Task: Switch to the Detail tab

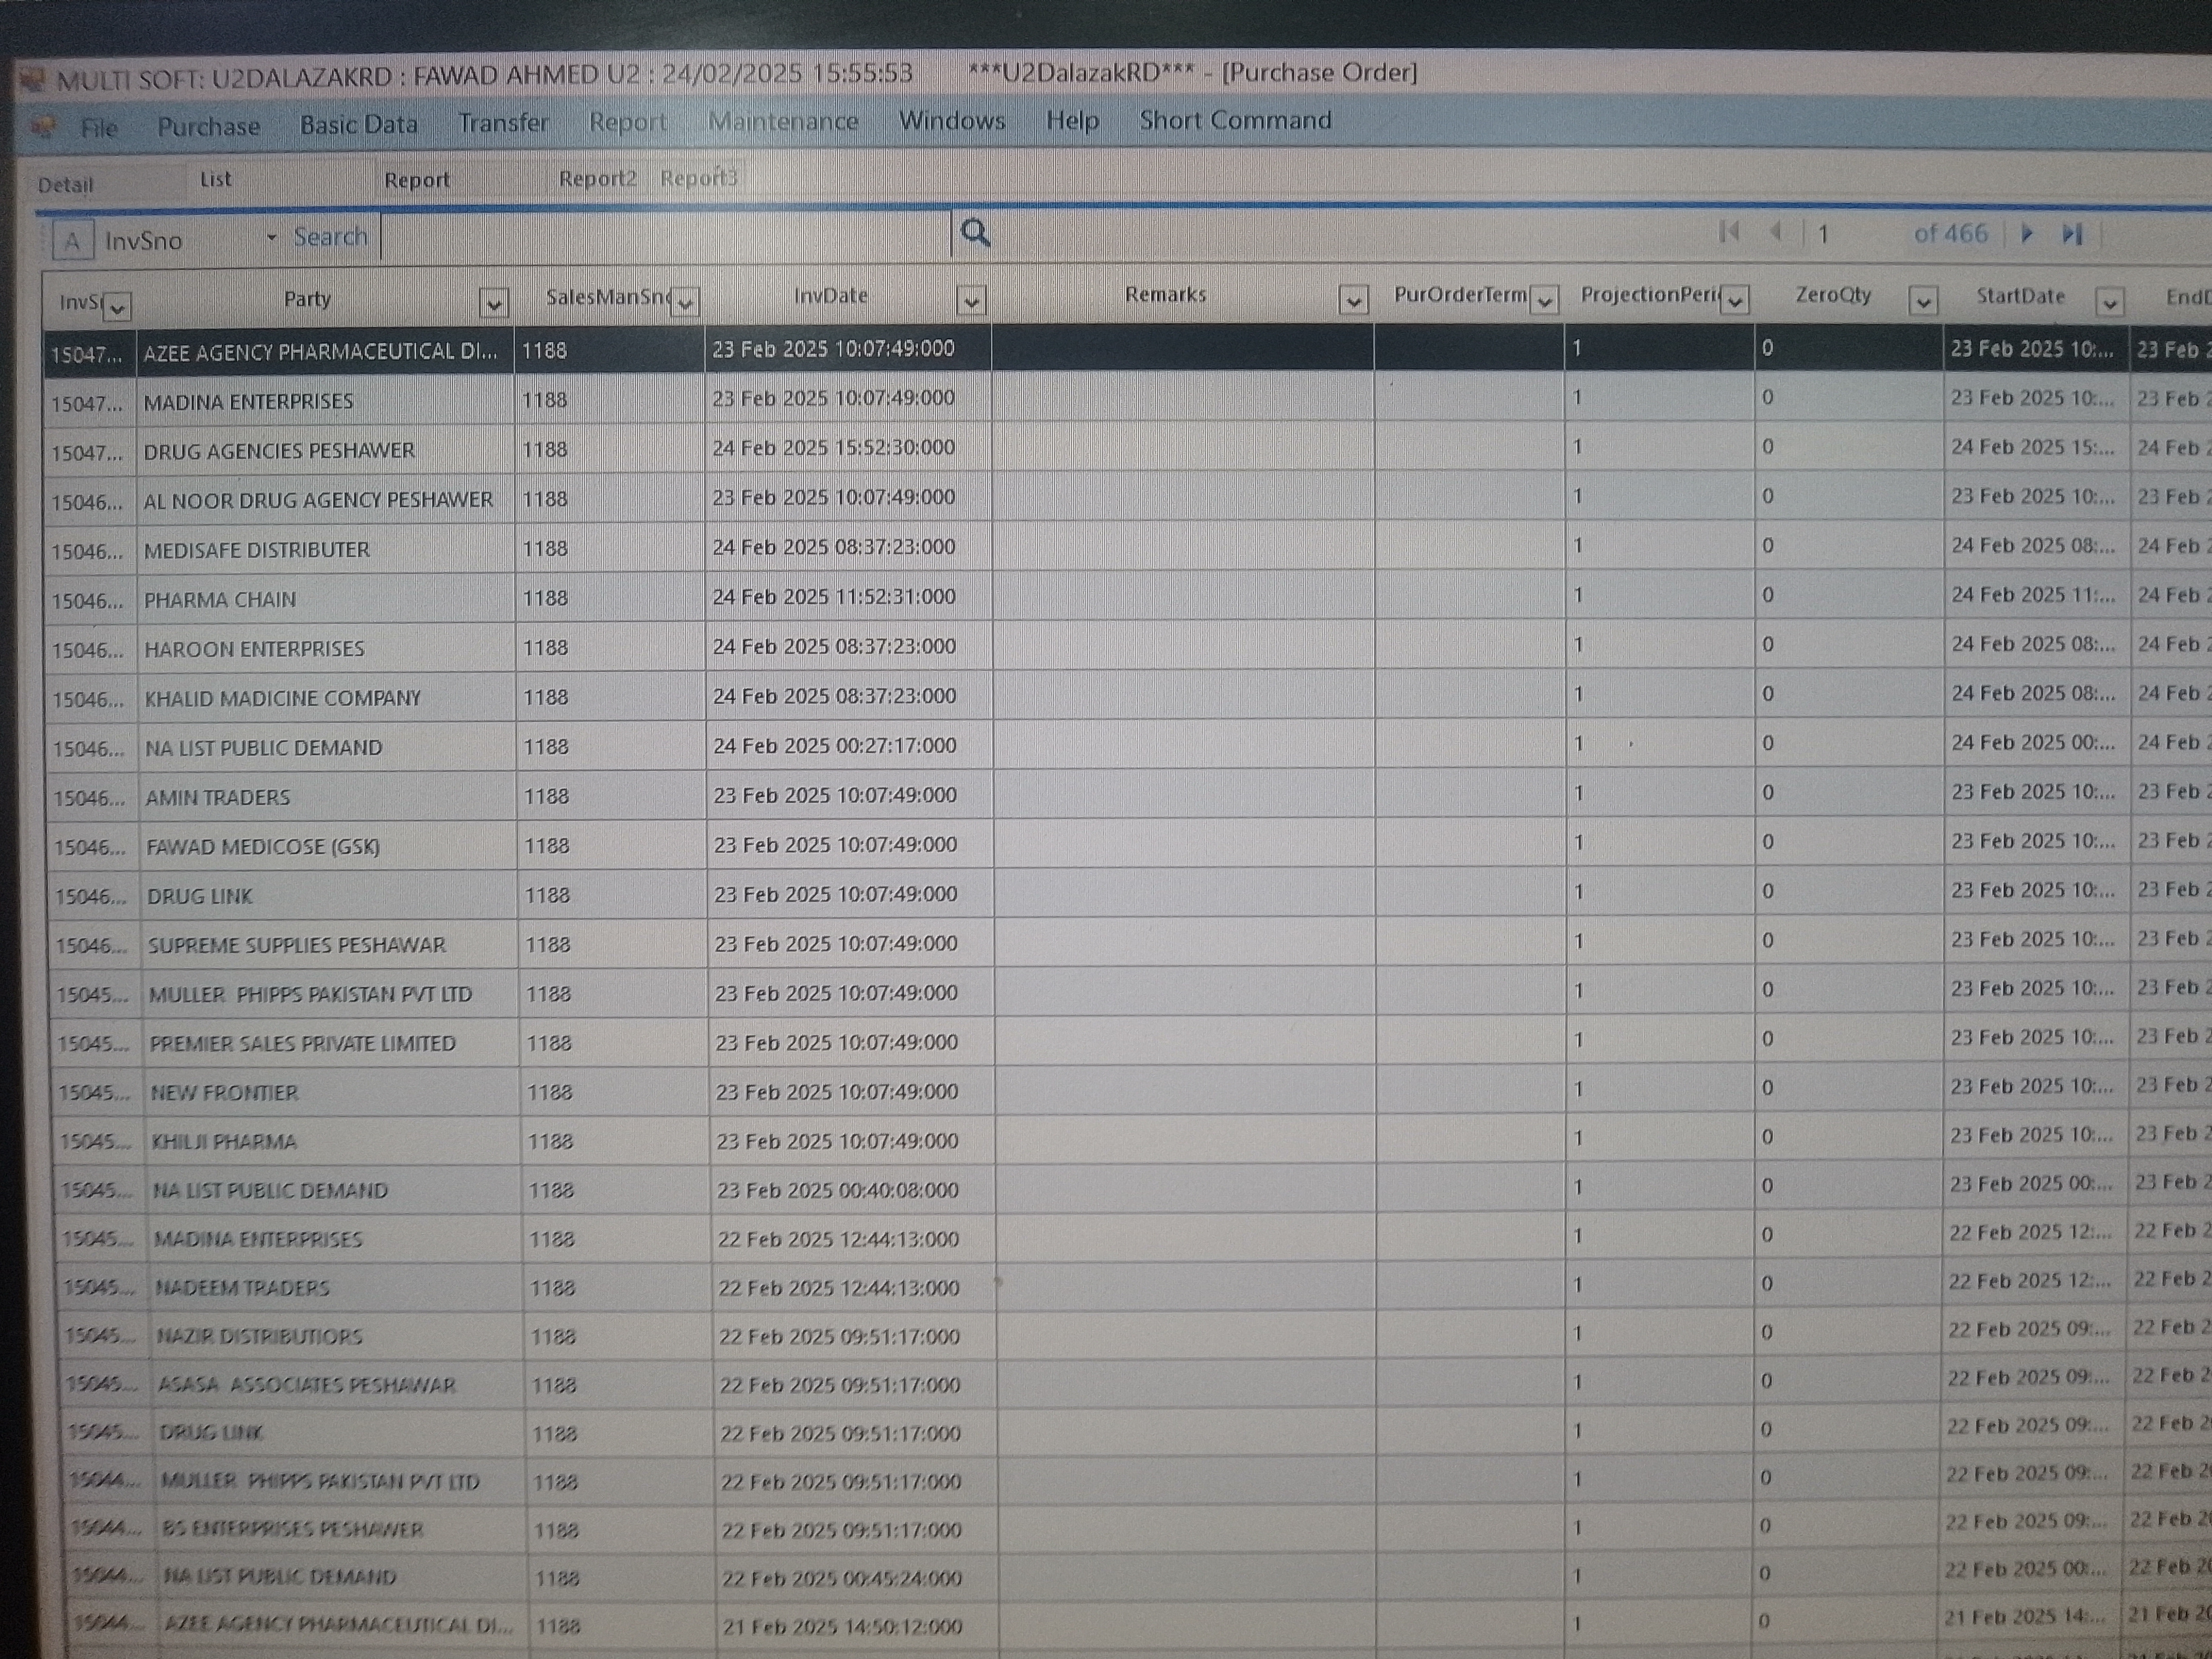Action: click(x=65, y=185)
